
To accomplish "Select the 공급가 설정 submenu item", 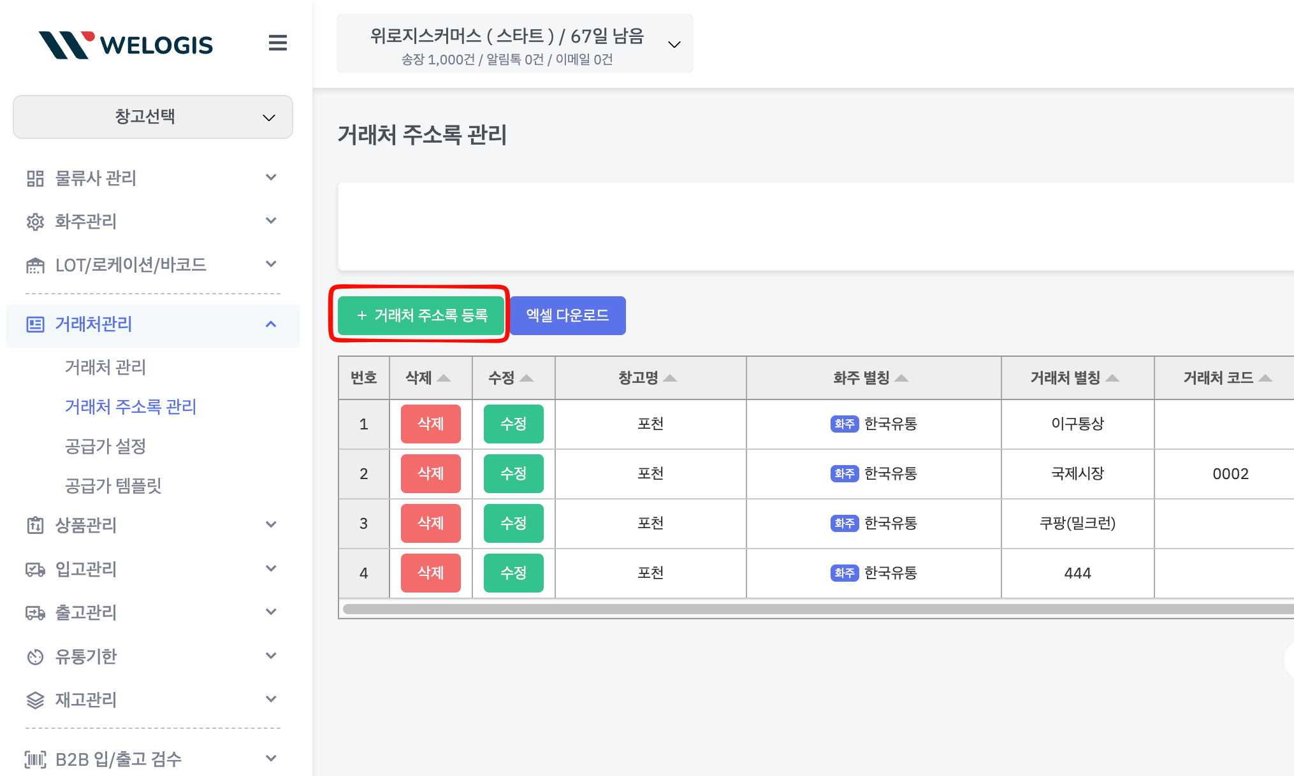I will 106,446.
